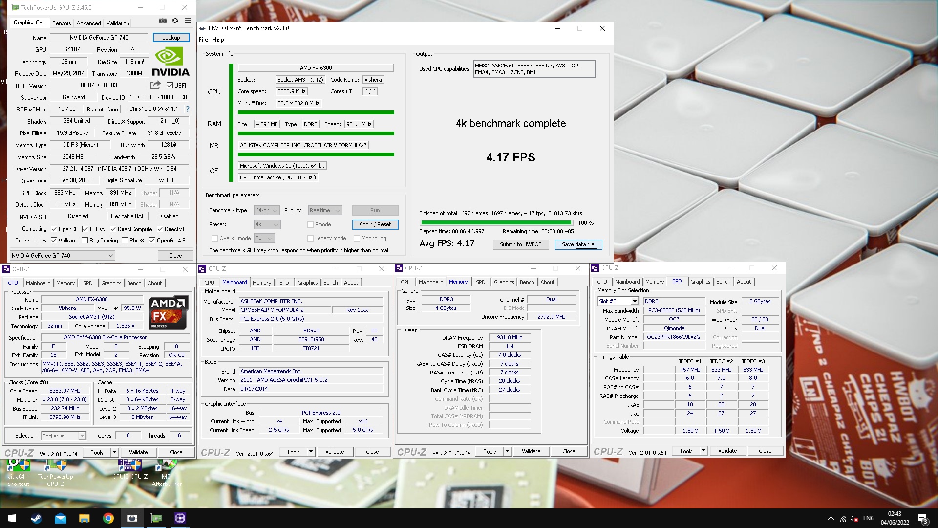The image size is (938, 528).
Task: Open Steam from the taskbar
Action: (36, 518)
